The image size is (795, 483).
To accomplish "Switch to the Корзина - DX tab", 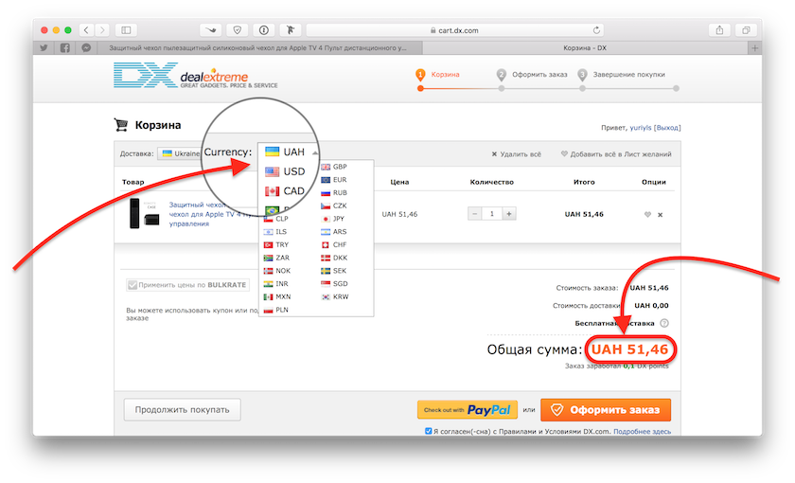I will 585,47.
